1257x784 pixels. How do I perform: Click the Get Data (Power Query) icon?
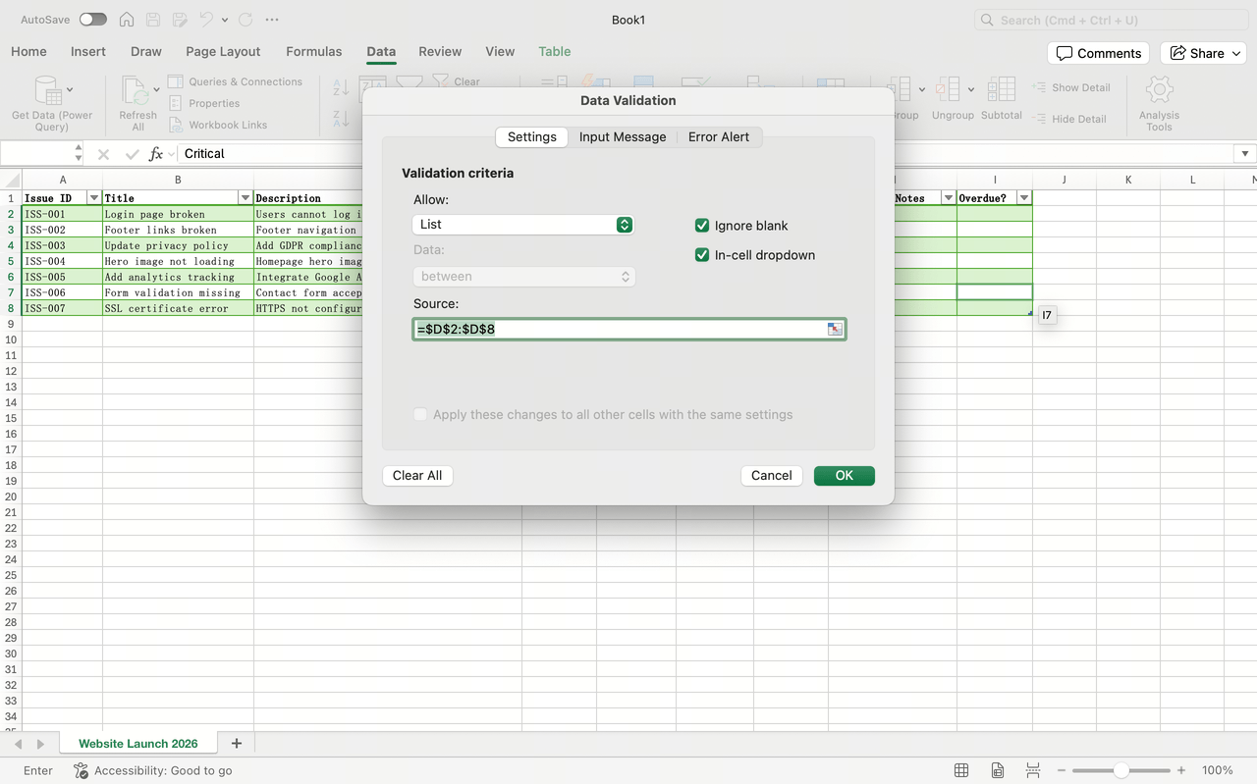[48, 90]
